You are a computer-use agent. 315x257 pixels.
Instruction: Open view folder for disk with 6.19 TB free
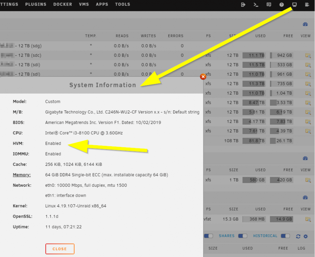pyautogui.click(x=308, y=112)
